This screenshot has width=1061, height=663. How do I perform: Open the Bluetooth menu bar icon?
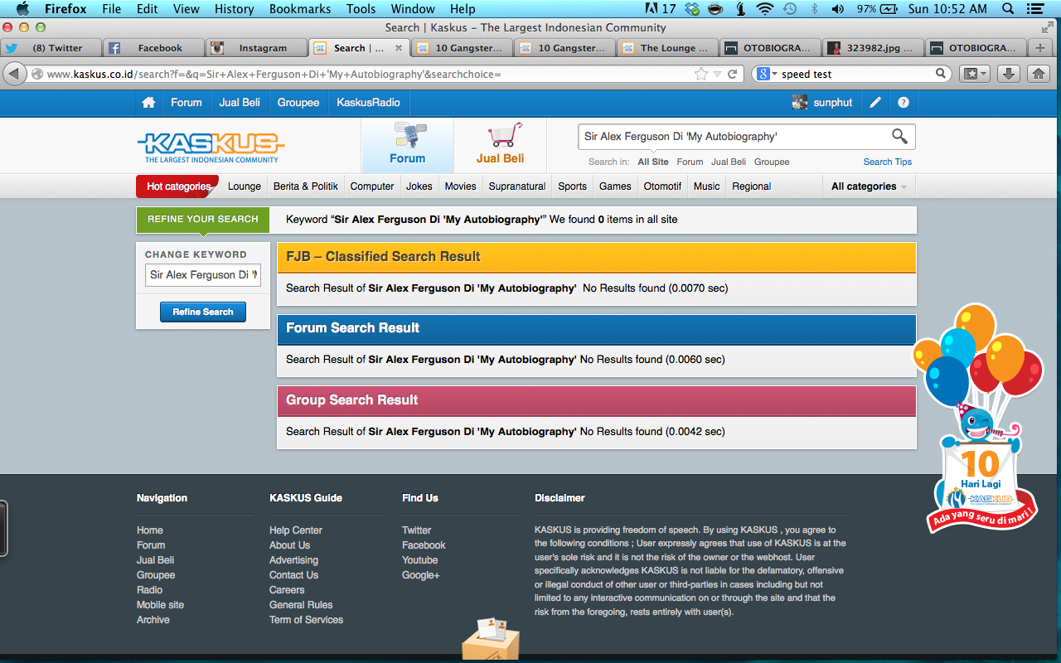814,9
